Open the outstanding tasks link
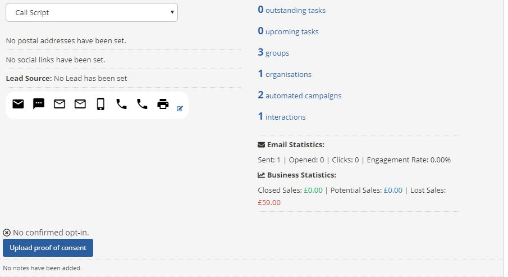Image resolution: width=508 pixels, height=277 pixels. coord(291,10)
